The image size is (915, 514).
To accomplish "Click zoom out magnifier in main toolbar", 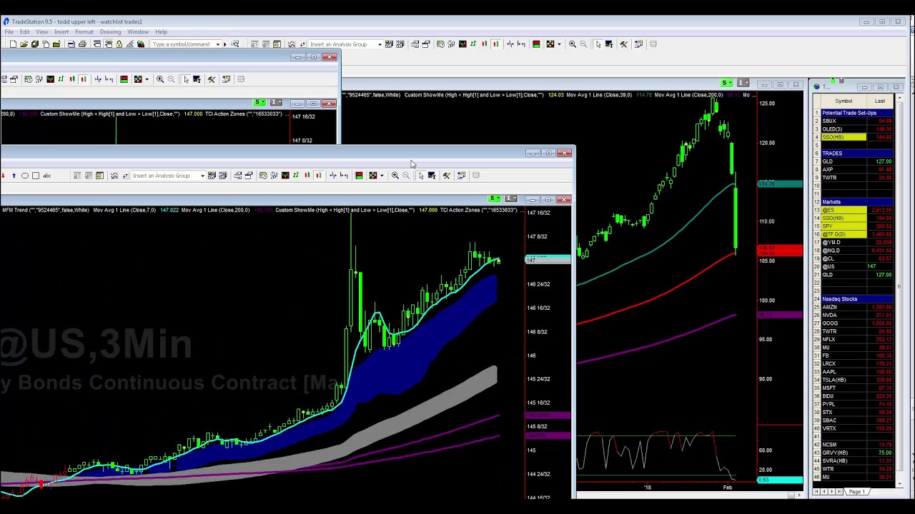I will (583, 44).
